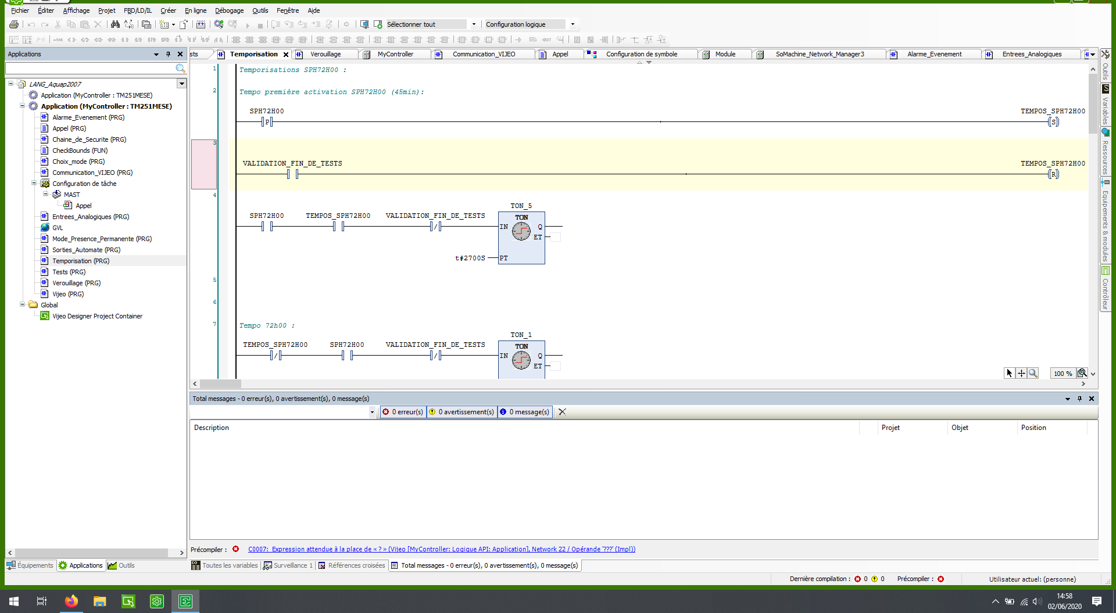Image resolution: width=1116 pixels, height=613 pixels.
Task: Toggle the 0 avertissement(s) filter
Action: pos(462,412)
